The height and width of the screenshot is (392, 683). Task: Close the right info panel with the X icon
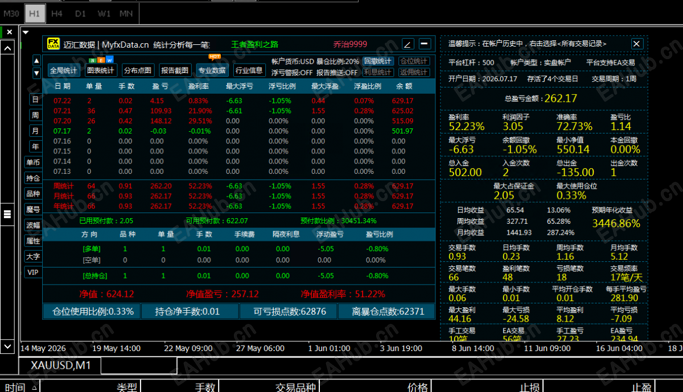[637, 44]
